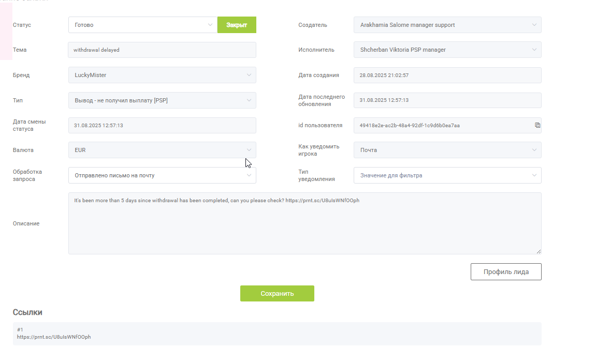Click the Дата смены статуса field
The image size is (596, 348).
162,125
